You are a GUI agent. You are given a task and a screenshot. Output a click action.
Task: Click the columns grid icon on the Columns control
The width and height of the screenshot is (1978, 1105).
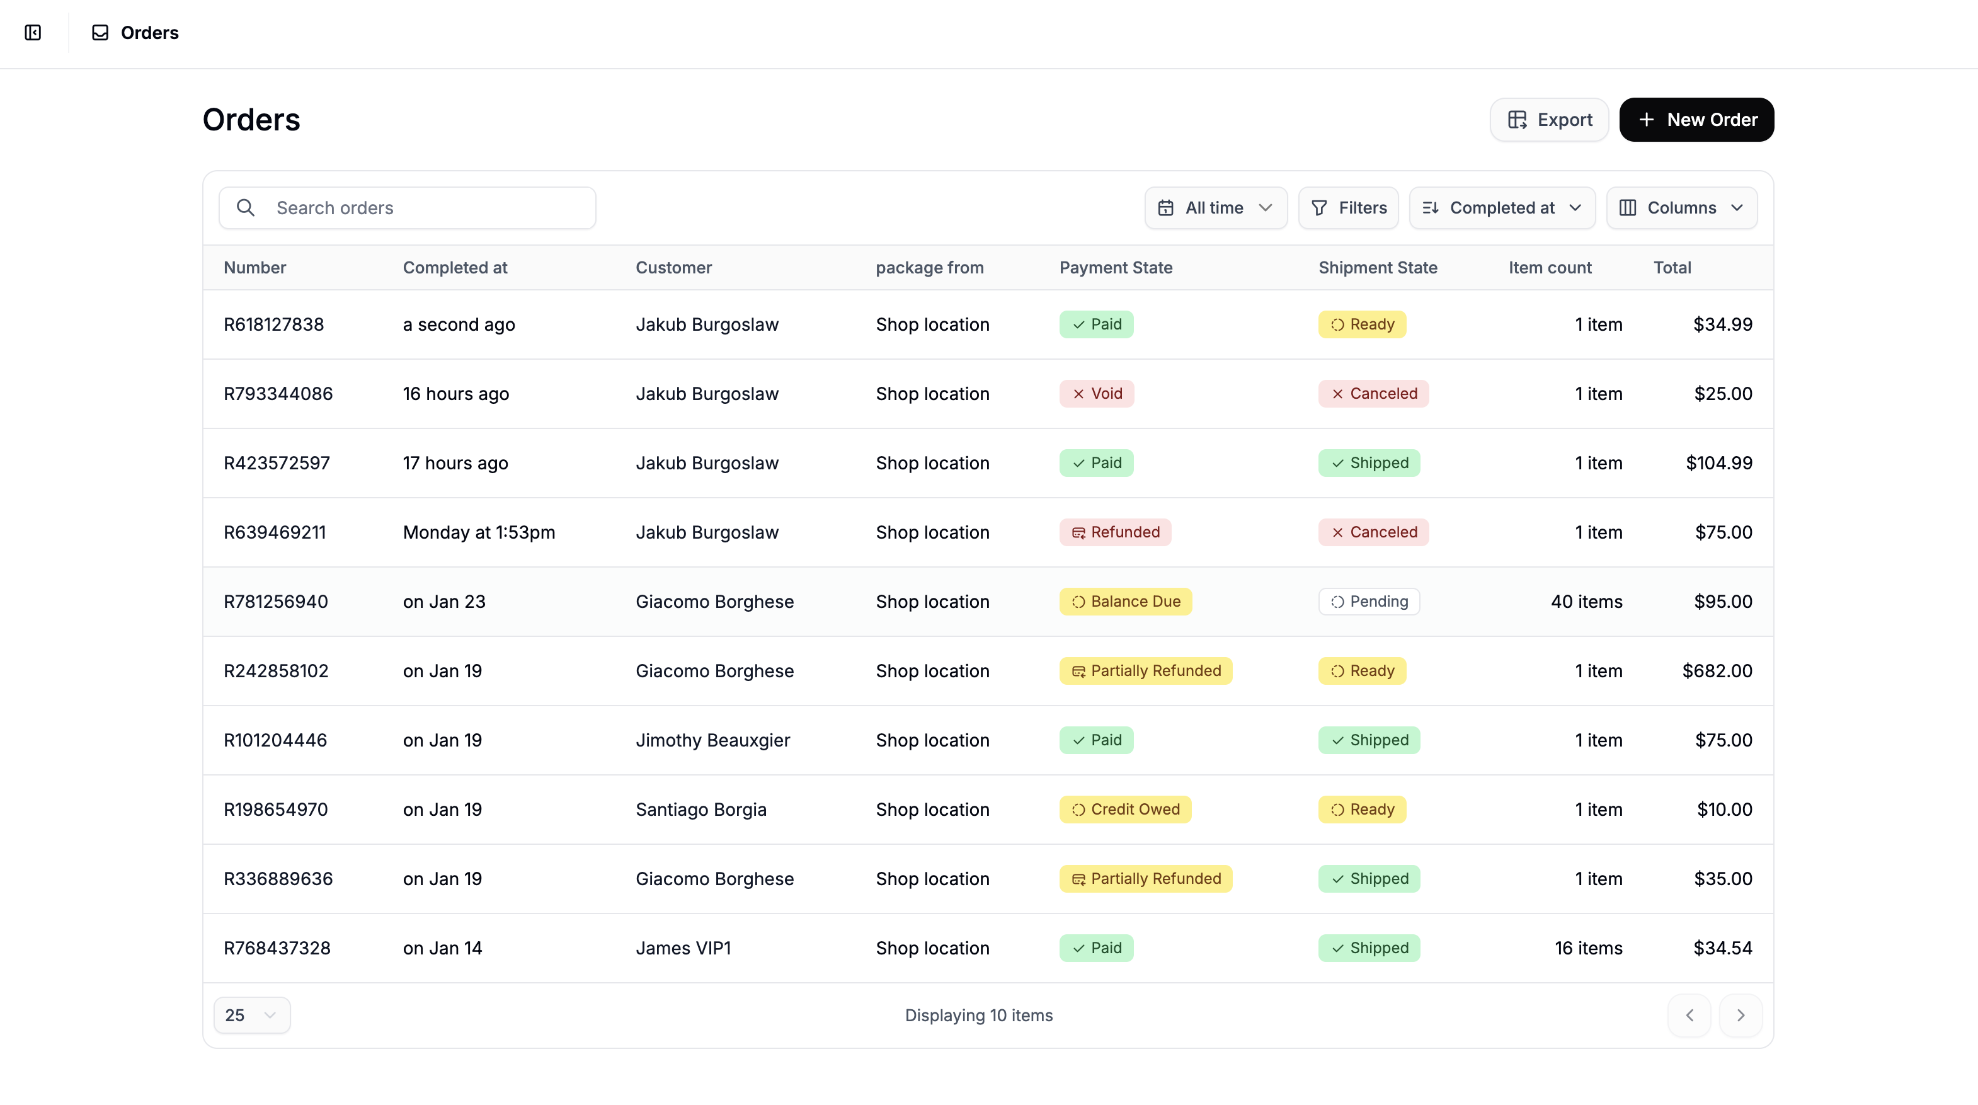pyautogui.click(x=1630, y=207)
